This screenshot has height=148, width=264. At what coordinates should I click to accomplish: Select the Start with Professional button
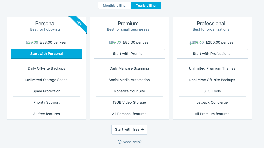tap(212, 54)
